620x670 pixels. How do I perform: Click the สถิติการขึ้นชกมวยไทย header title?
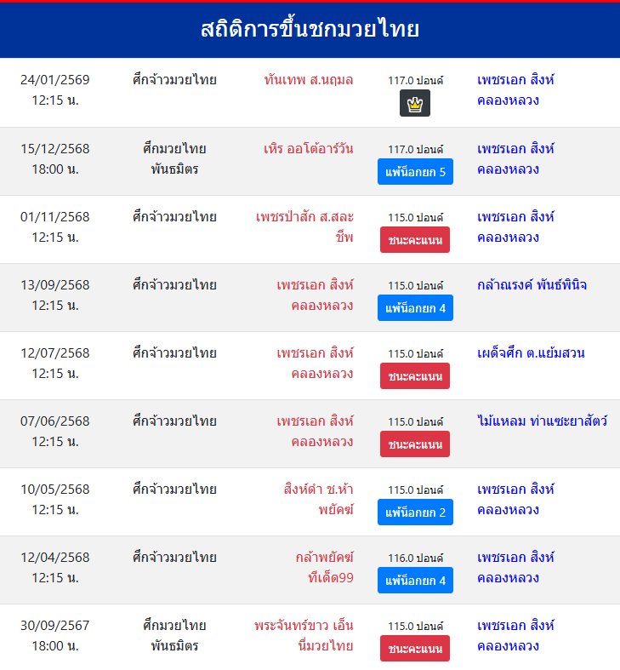point(310,30)
